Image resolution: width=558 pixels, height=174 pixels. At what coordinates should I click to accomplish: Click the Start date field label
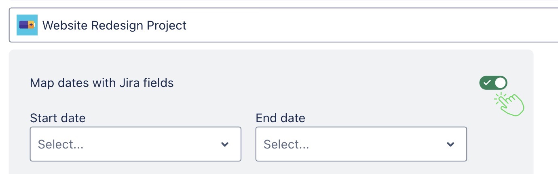(x=58, y=118)
